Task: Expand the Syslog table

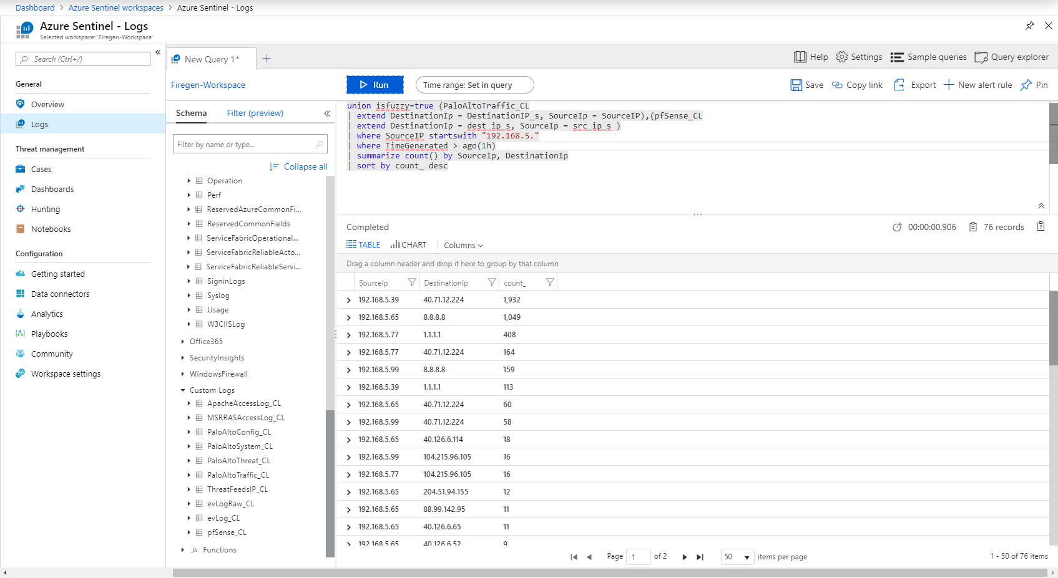Action: pos(189,295)
